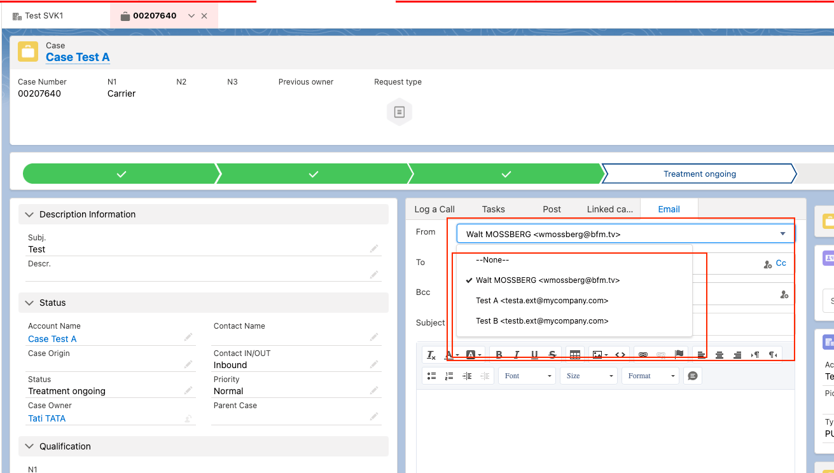
Task: Open the Size dropdown
Action: point(589,376)
